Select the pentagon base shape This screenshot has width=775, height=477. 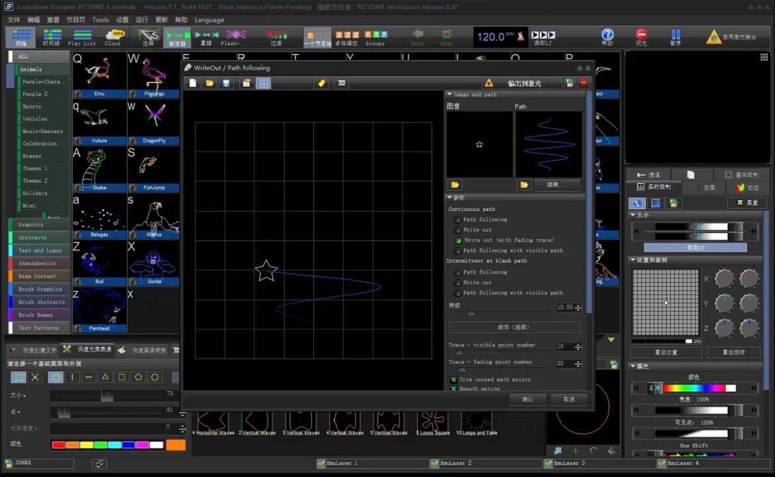coord(138,377)
